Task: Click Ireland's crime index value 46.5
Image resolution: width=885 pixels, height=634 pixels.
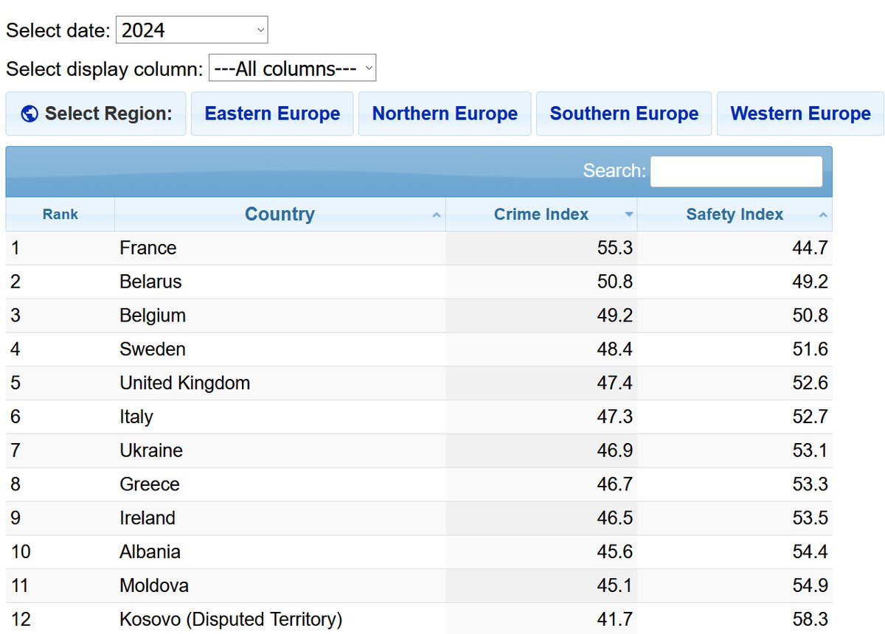Action: (x=615, y=518)
